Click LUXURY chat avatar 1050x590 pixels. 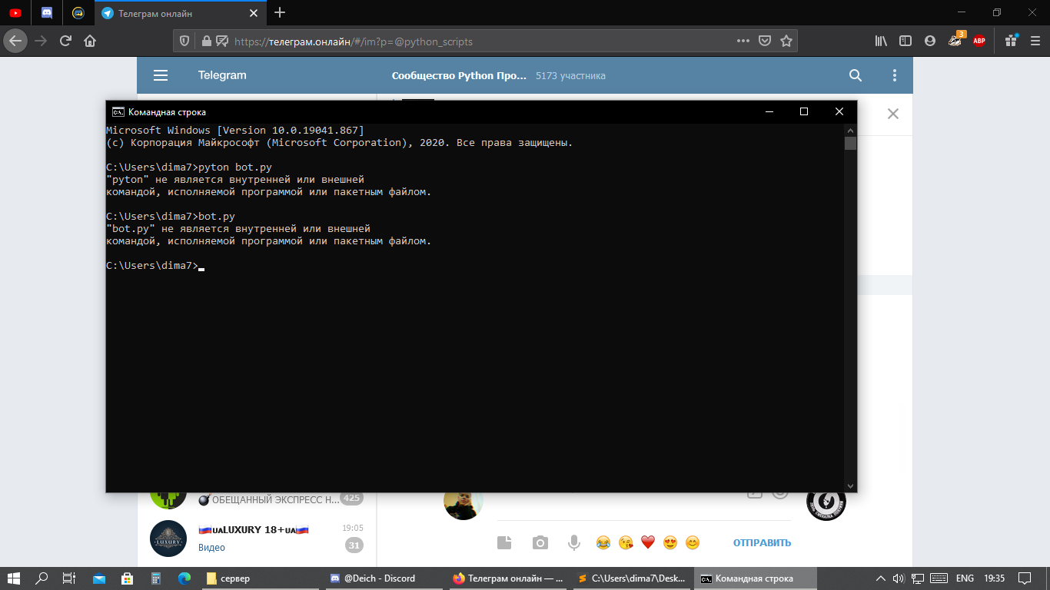point(168,539)
